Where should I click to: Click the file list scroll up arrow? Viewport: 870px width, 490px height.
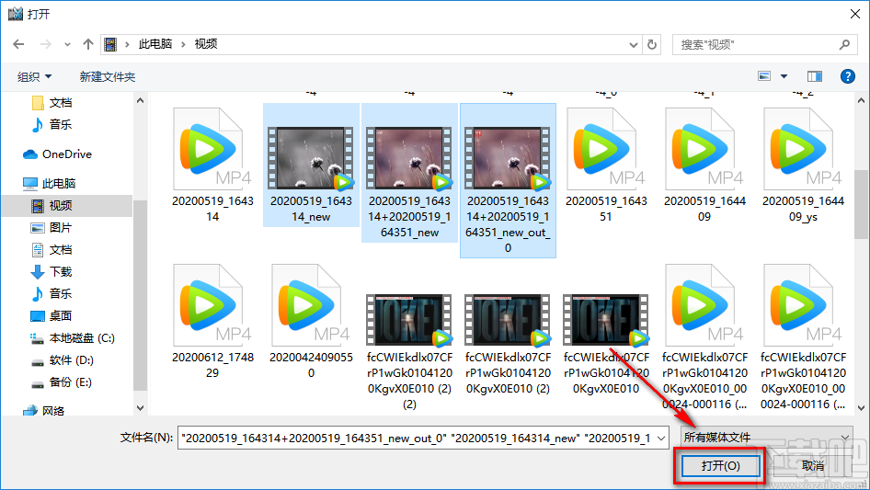(x=861, y=100)
